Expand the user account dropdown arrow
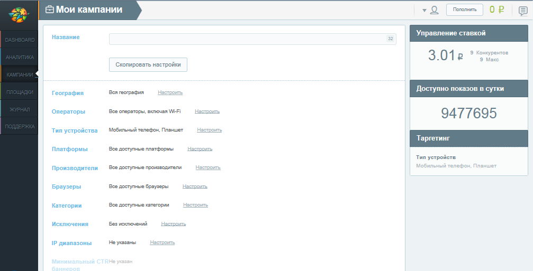Image resolution: width=533 pixels, height=271 pixels. (424, 11)
